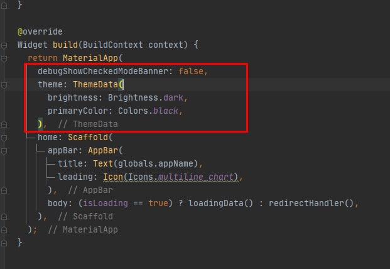
Task: Click the Widget return type
Action: pos(32,45)
